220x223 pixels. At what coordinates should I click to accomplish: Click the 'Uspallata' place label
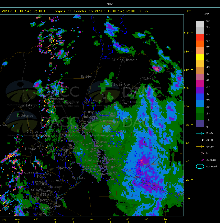click(25, 105)
